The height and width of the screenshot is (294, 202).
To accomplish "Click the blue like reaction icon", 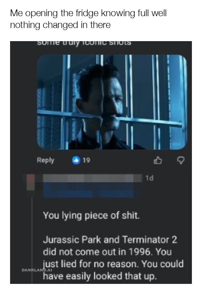I will click(x=76, y=160).
